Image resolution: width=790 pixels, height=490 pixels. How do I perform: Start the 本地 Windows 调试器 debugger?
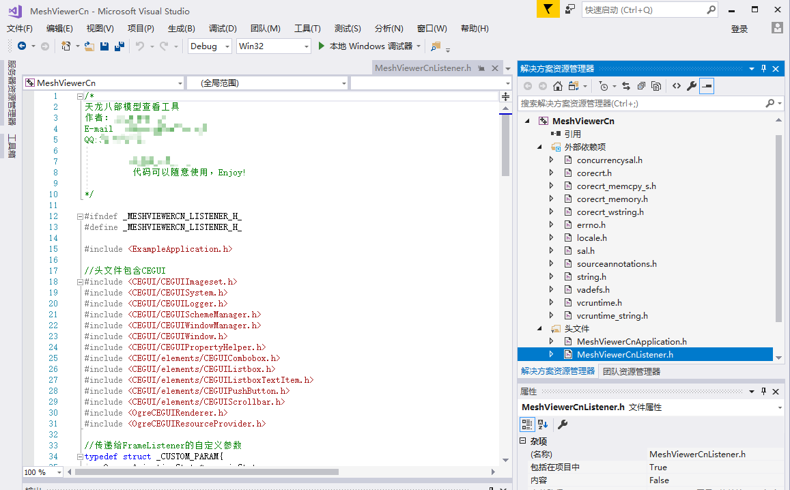(366, 46)
